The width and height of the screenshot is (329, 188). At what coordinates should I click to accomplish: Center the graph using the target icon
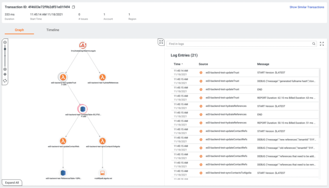coord(5,74)
